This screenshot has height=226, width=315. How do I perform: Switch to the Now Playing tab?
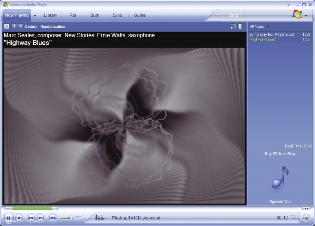17,15
